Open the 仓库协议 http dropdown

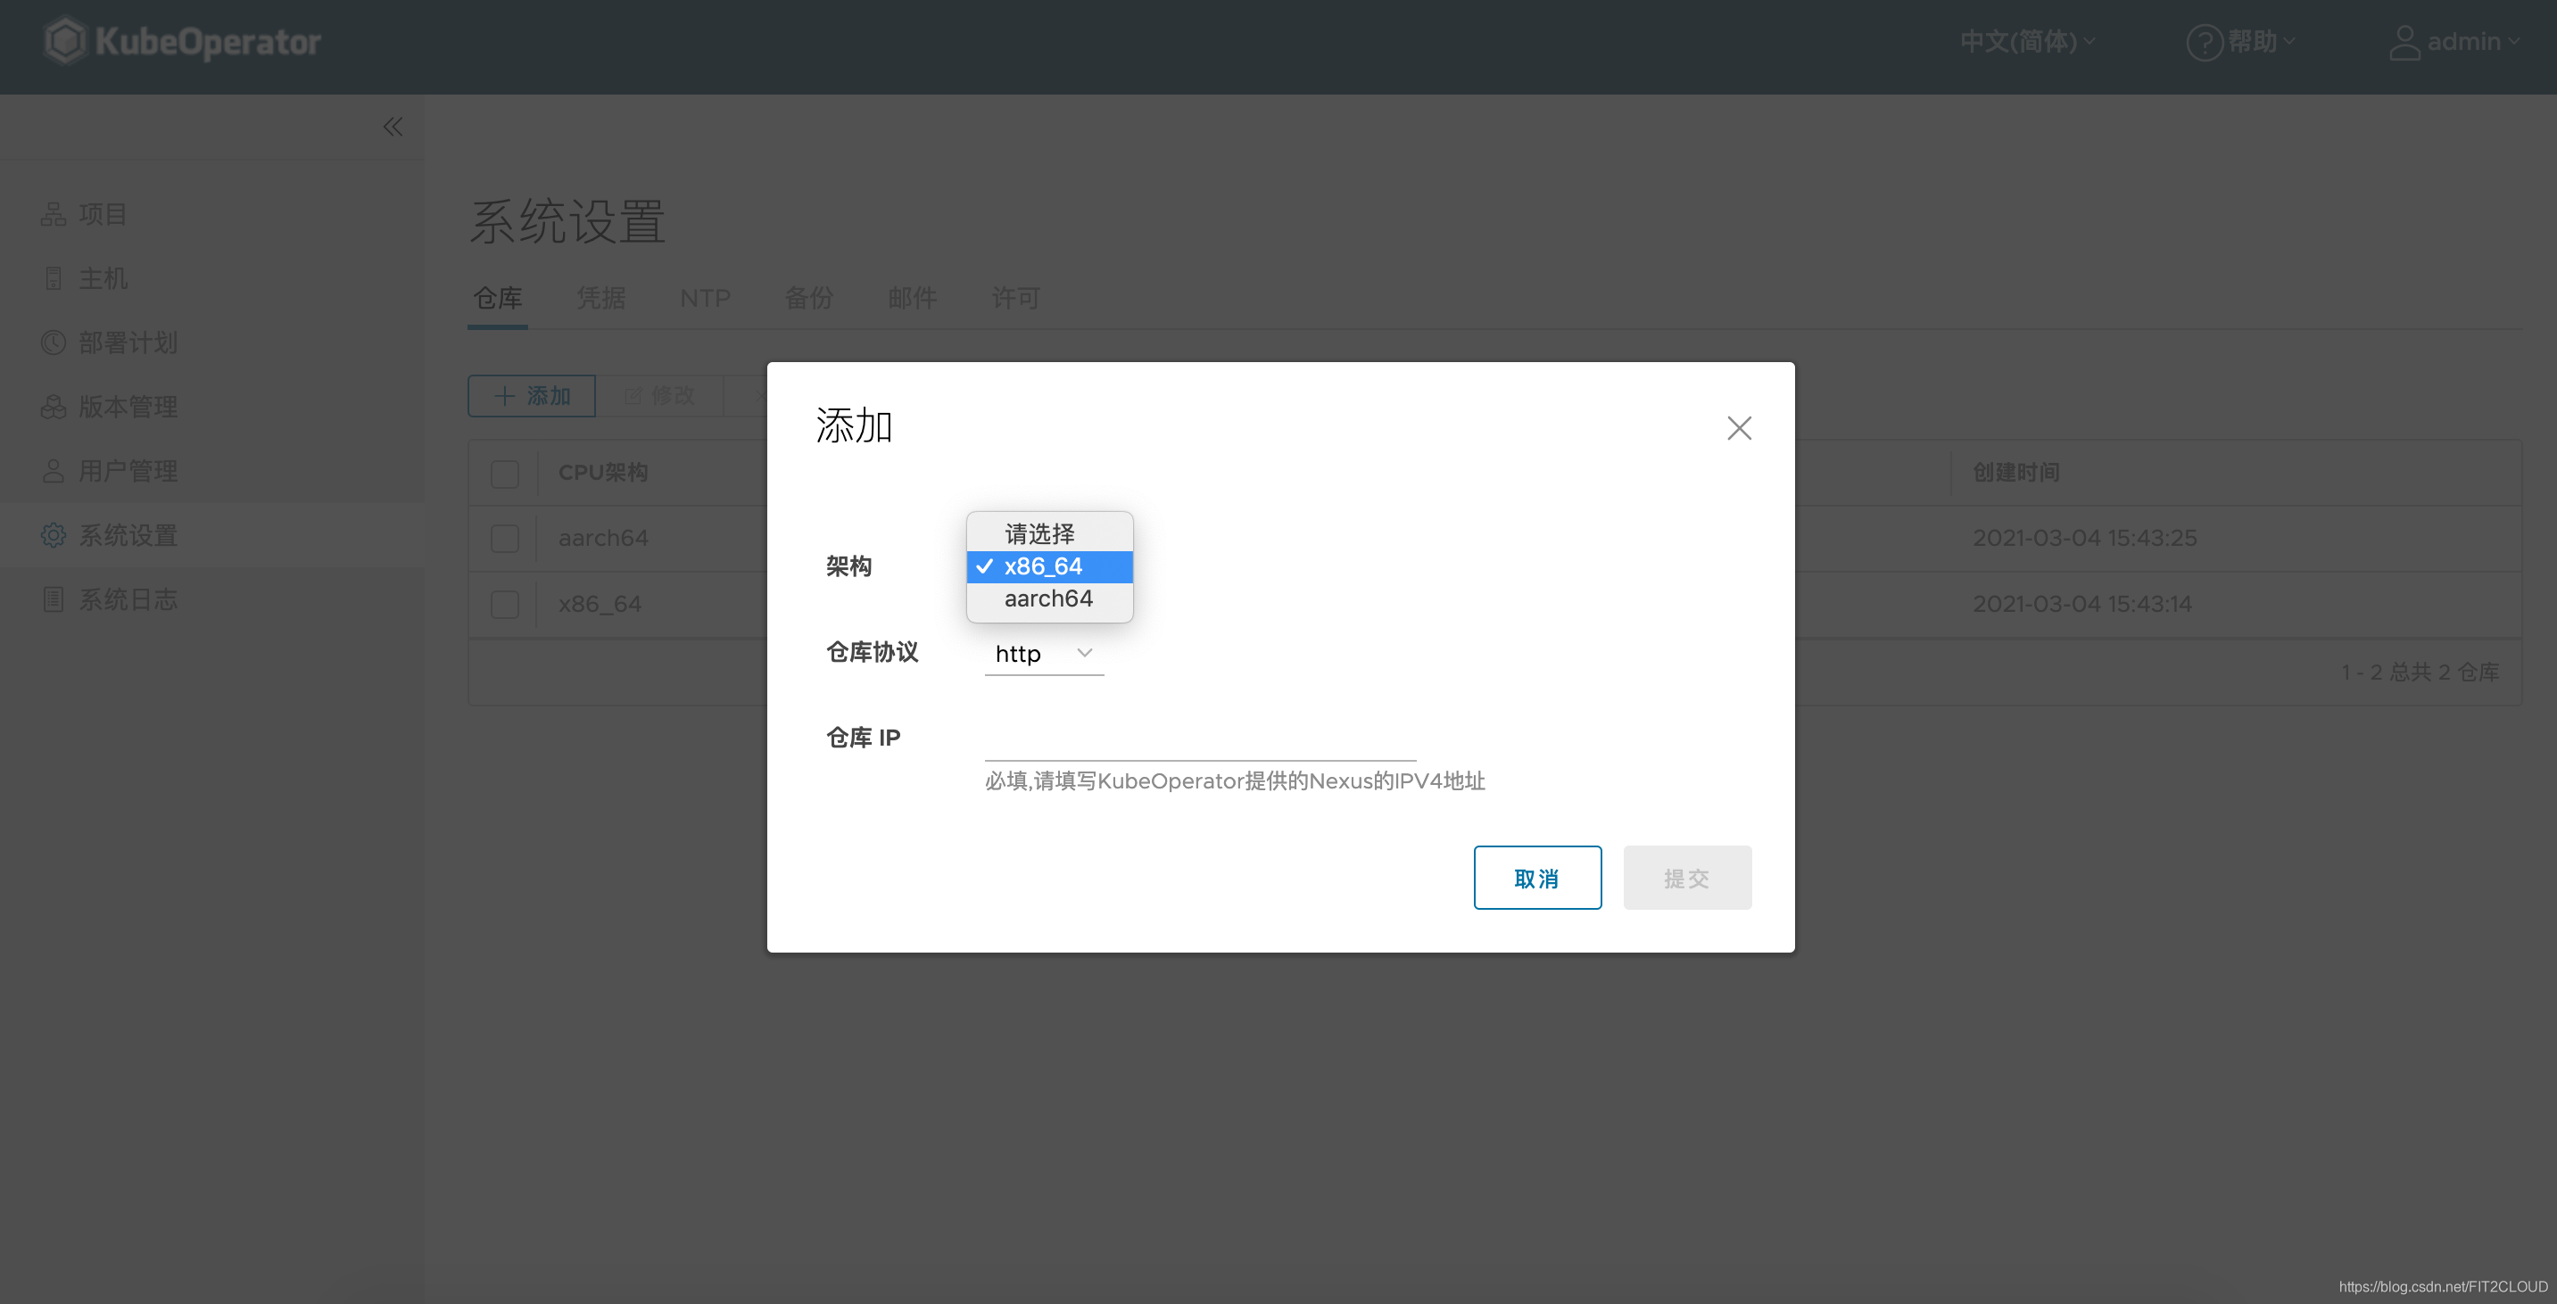1043,653
